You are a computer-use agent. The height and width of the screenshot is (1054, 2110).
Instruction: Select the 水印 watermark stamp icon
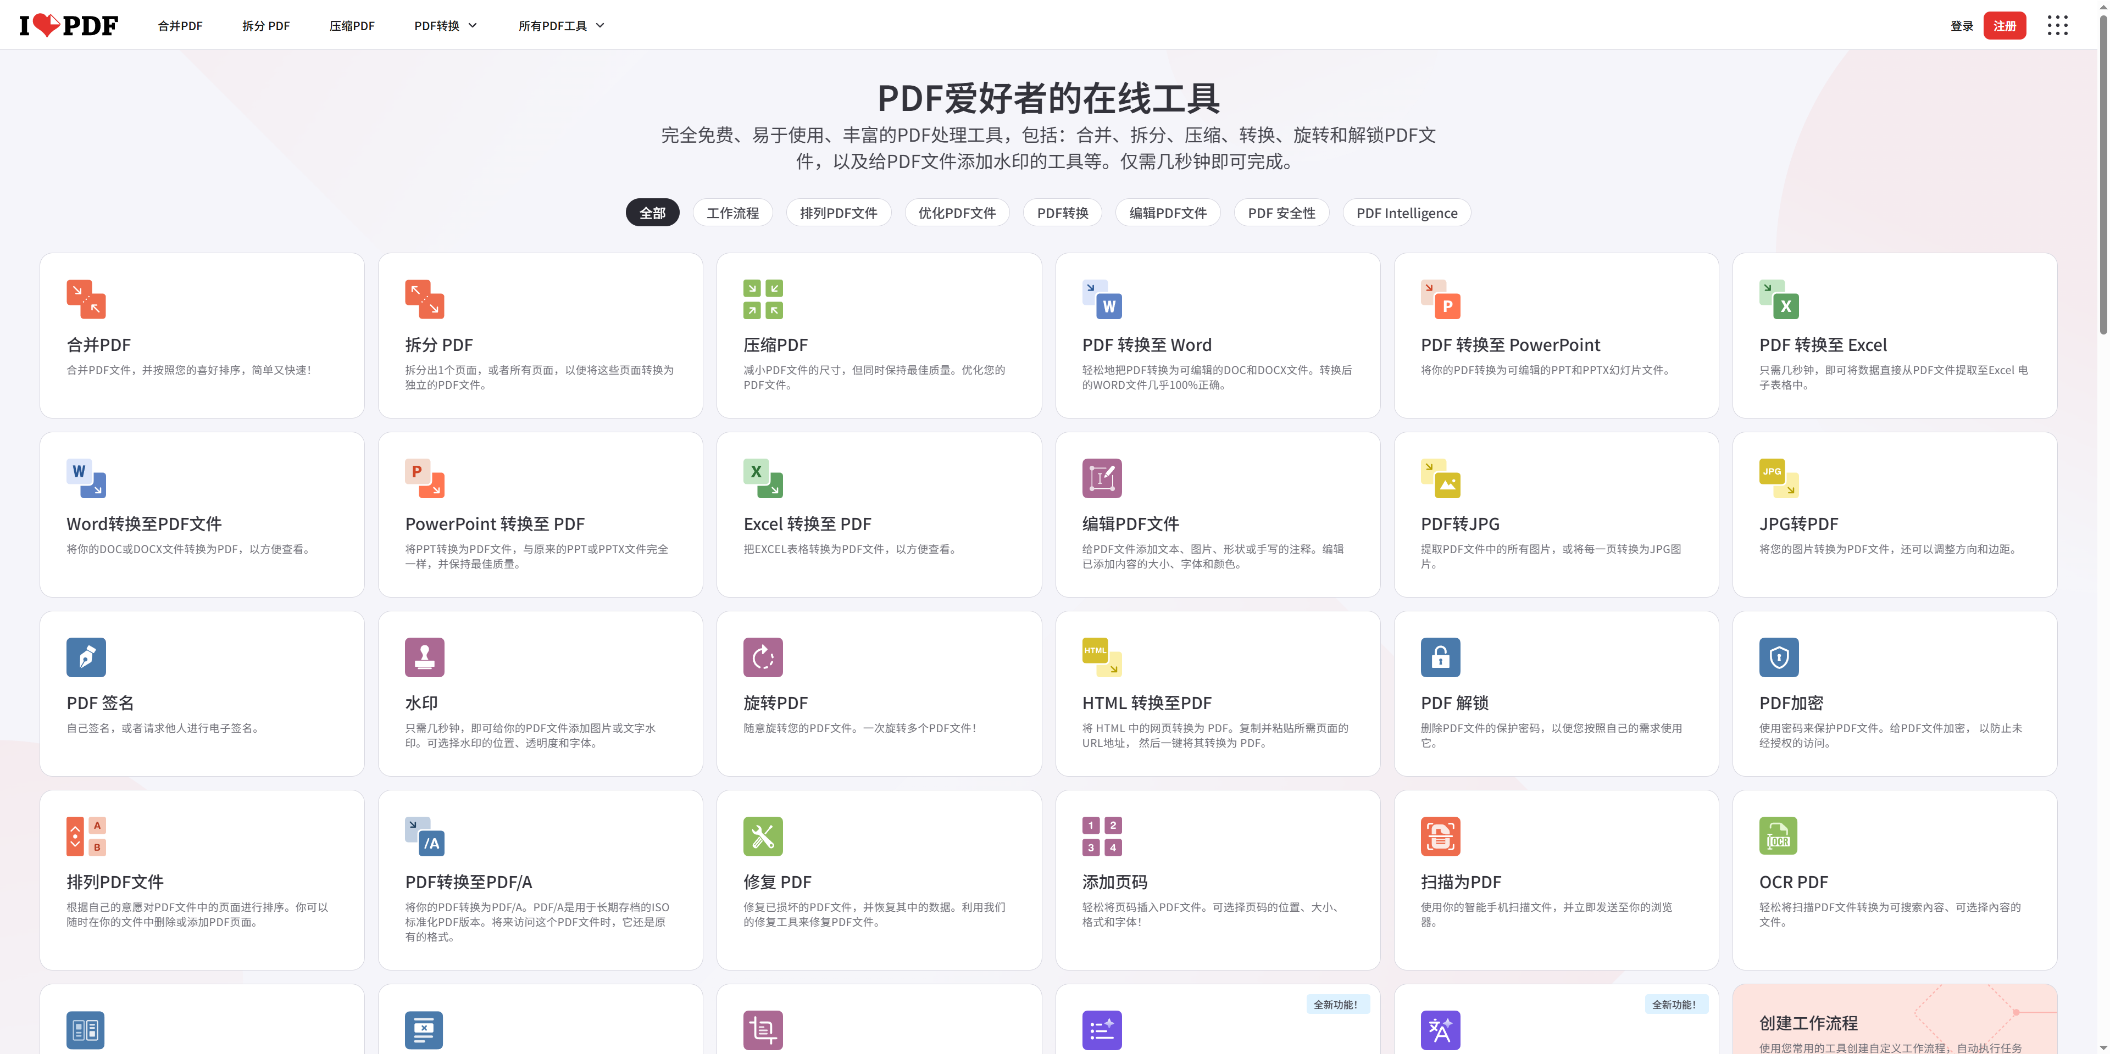(424, 657)
